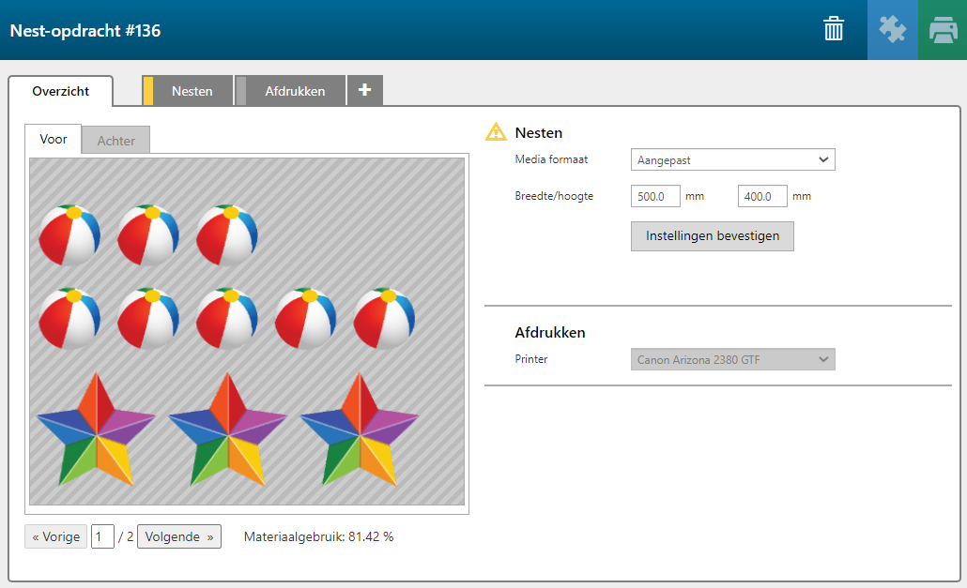The height and width of the screenshot is (588, 967).
Task: Go to previous page with Vorige
Action: tap(55, 537)
